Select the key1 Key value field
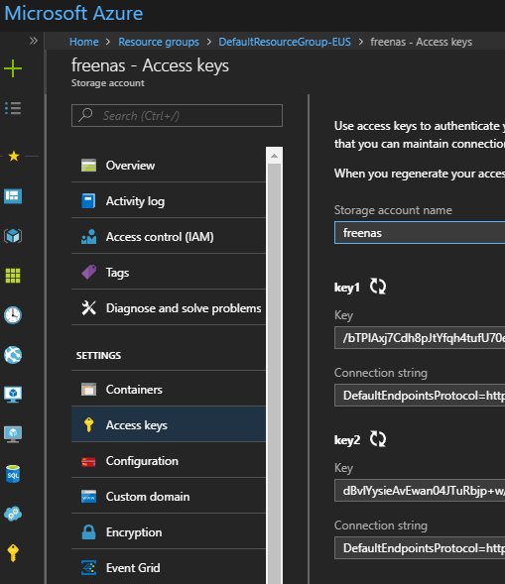 point(420,338)
